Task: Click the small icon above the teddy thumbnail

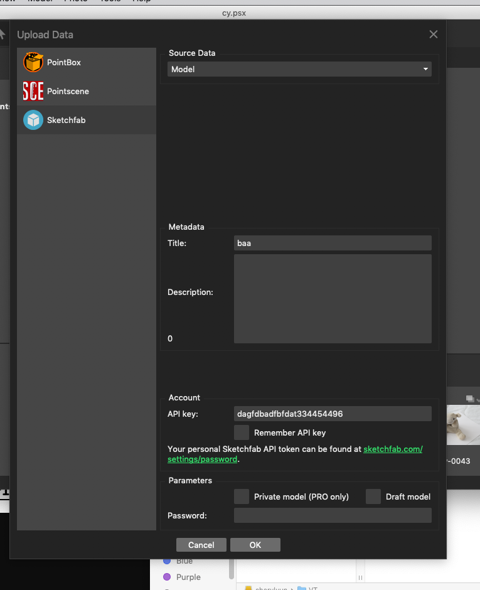Action: (x=469, y=399)
